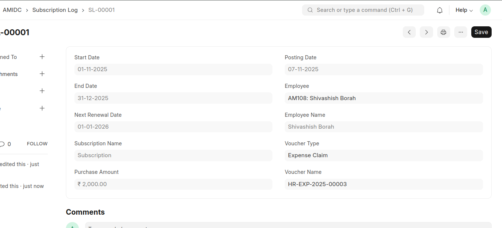The height and width of the screenshot is (228, 502).
Task: Go to Subscription Log breadcrumb
Action: click(x=55, y=10)
